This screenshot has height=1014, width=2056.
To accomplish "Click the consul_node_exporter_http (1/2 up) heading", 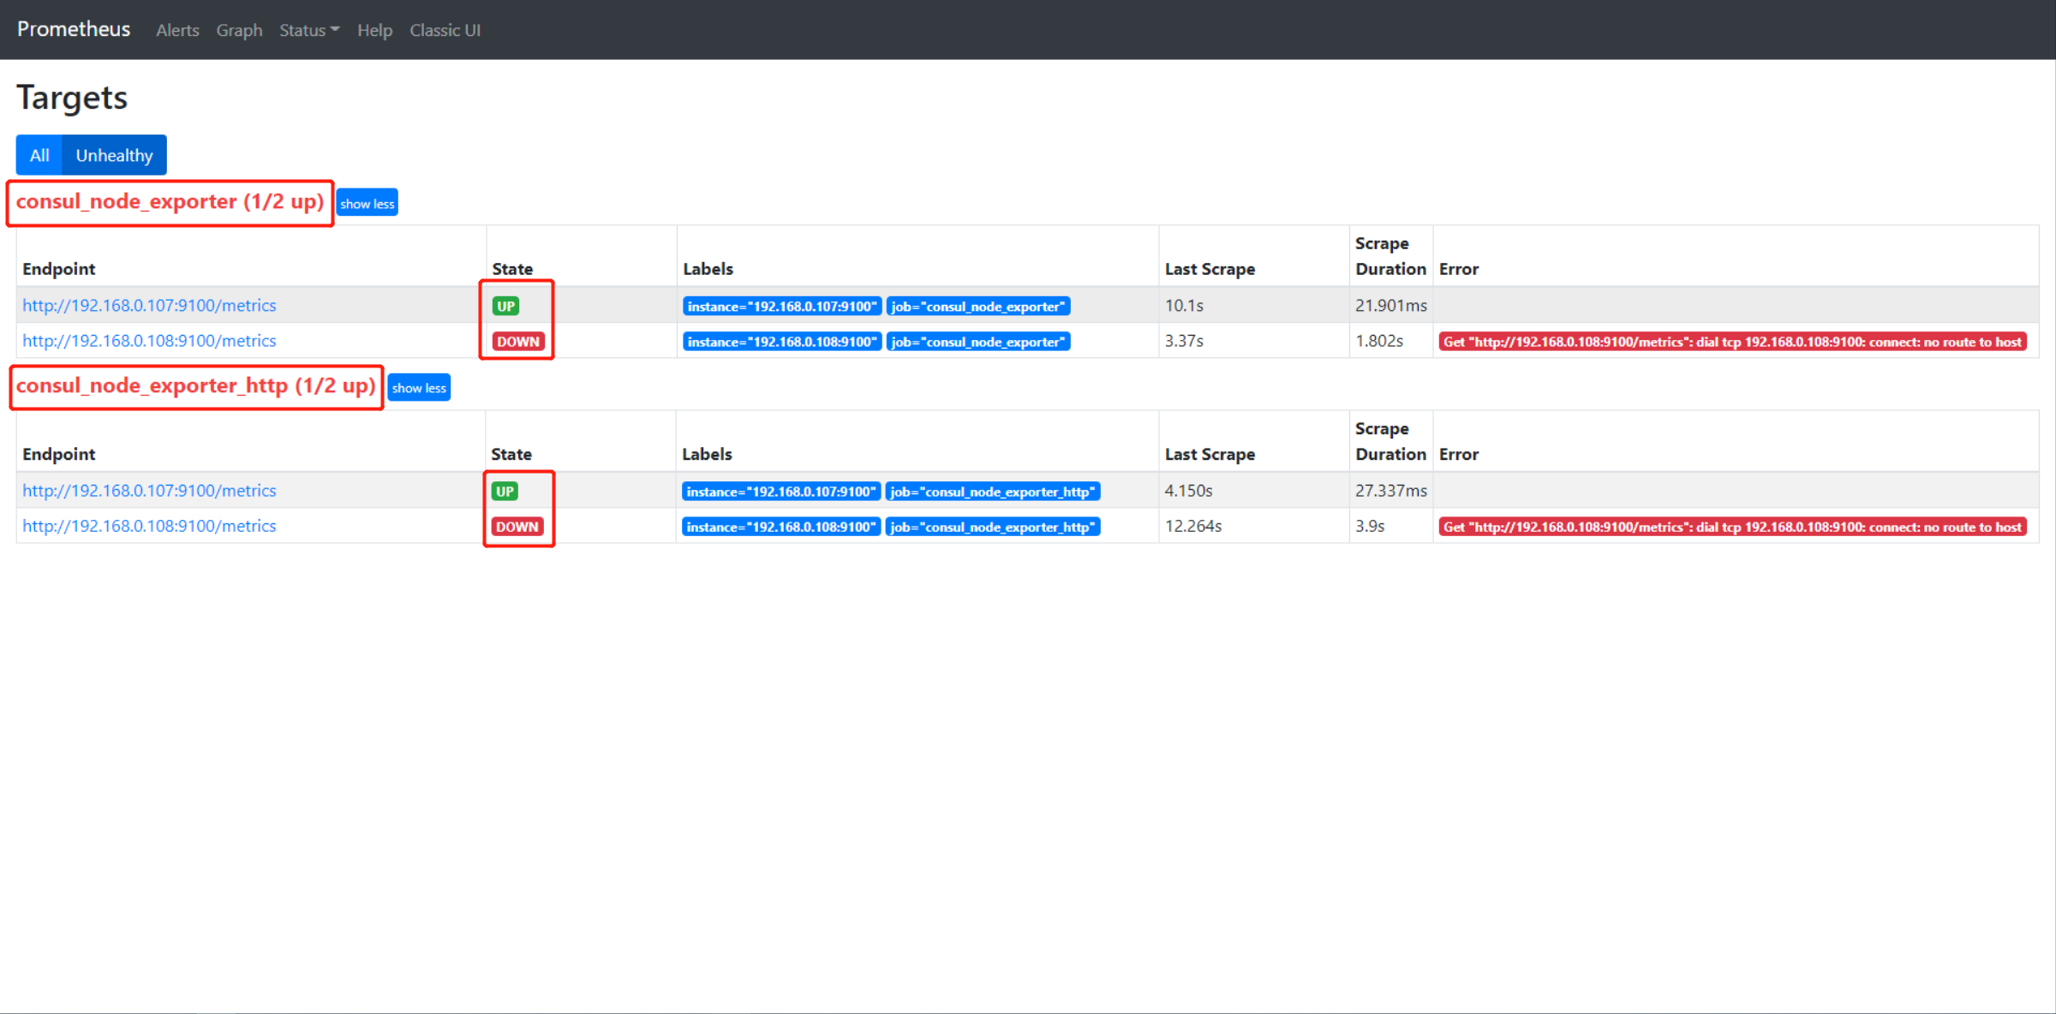I will click(x=196, y=385).
